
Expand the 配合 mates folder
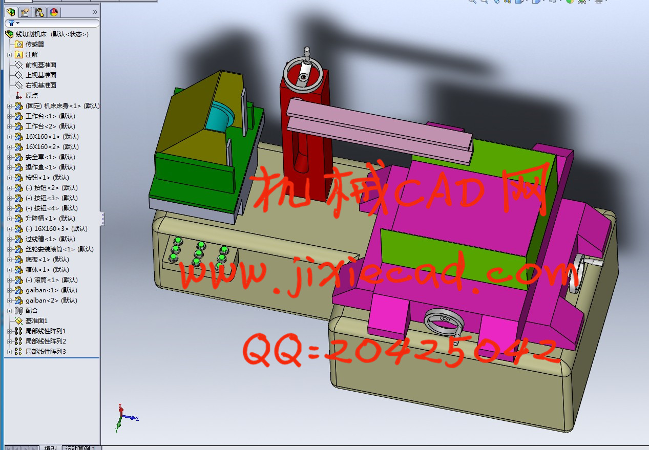pos(9,311)
